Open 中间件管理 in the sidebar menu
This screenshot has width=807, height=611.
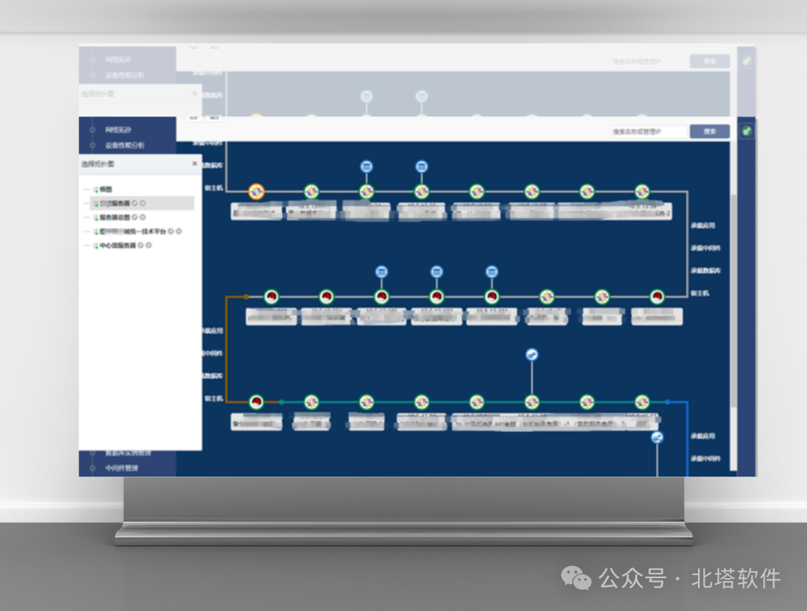[122, 468]
